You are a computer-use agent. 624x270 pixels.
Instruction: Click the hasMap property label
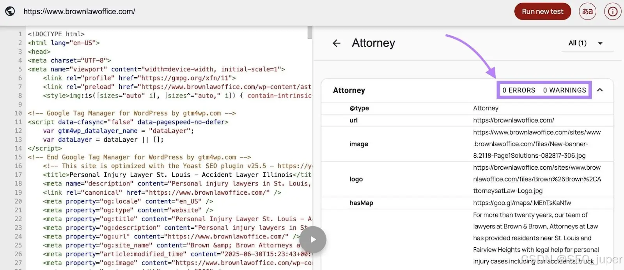(361, 203)
